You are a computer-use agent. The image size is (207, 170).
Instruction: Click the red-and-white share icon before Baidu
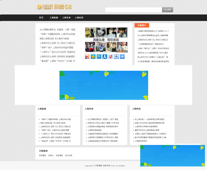[111, 57]
